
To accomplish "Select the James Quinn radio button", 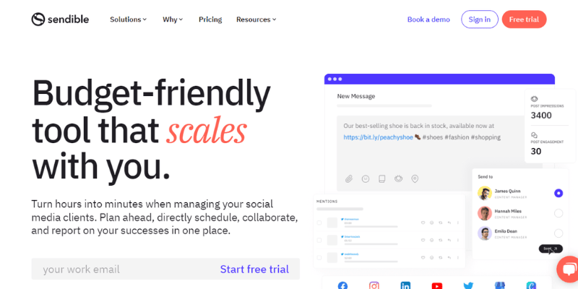I will click(558, 193).
